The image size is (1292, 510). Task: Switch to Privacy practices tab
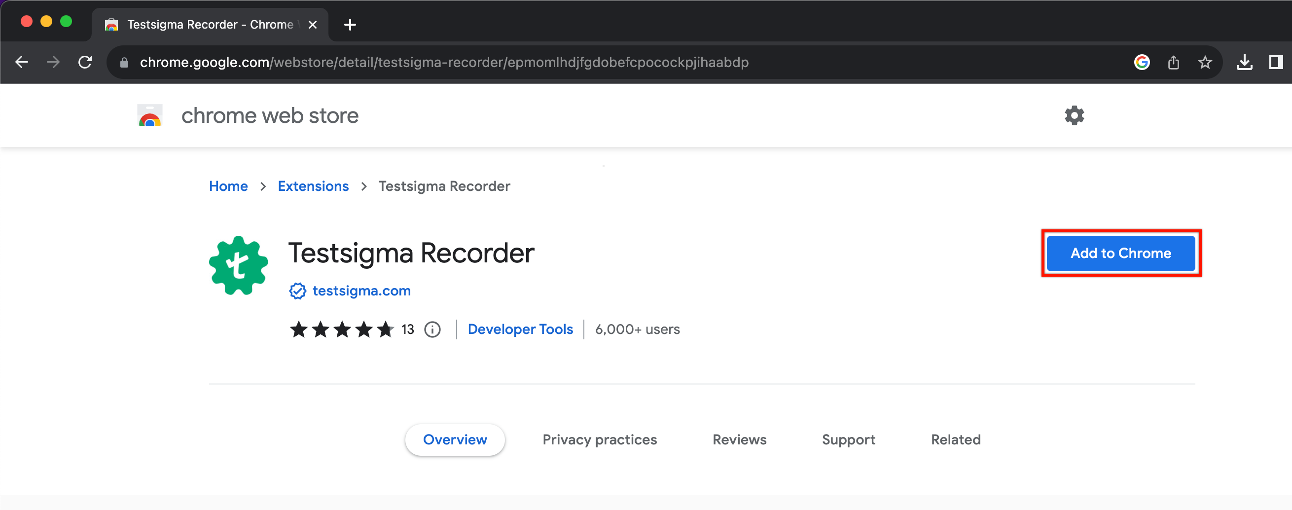(x=599, y=440)
